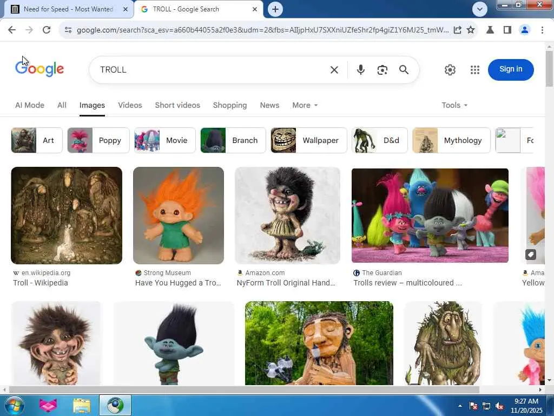Open the tab search dropdown arrow
Viewport: 554px width, 416px height.
coord(479,9)
